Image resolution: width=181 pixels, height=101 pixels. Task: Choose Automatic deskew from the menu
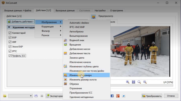tap(86, 23)
